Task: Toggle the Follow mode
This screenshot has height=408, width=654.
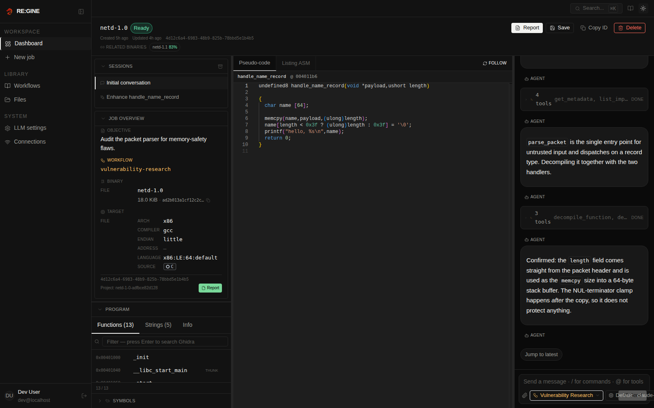Action: click(x=495, y=63)
